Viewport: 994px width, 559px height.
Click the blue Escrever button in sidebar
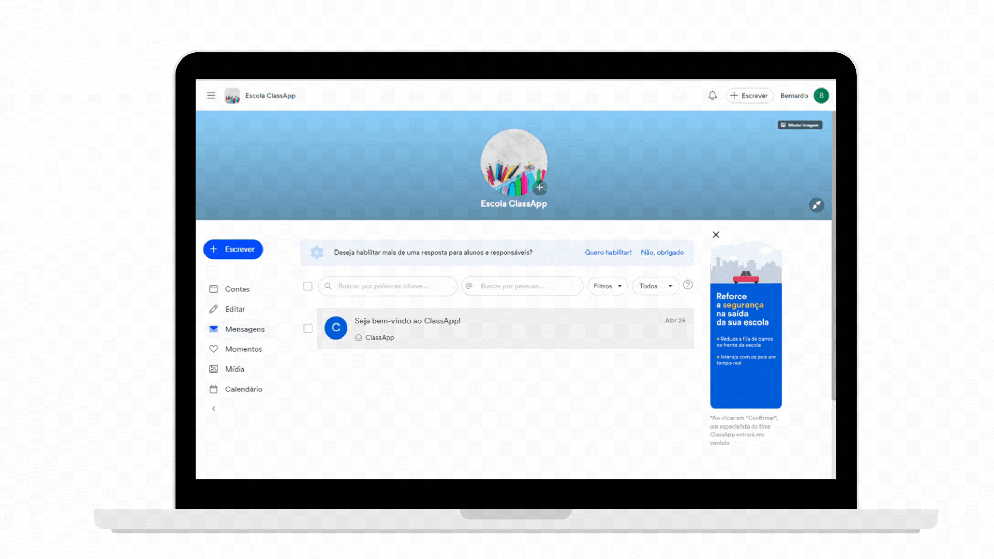coord(233,249)
